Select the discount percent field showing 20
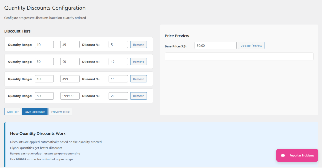Viewport: 322px width, 168px height. (x=118, y=96)
